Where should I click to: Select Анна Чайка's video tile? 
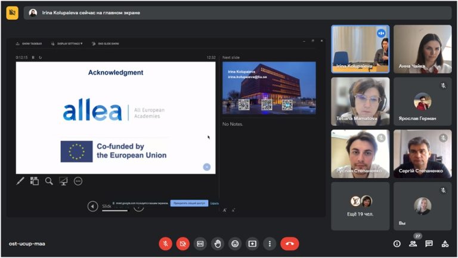pyautogui.click(x=422, y=49)
